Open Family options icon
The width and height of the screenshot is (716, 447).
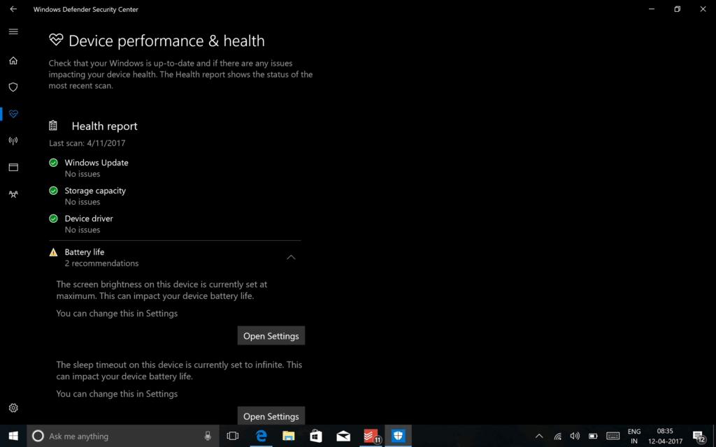coord(13,194)
